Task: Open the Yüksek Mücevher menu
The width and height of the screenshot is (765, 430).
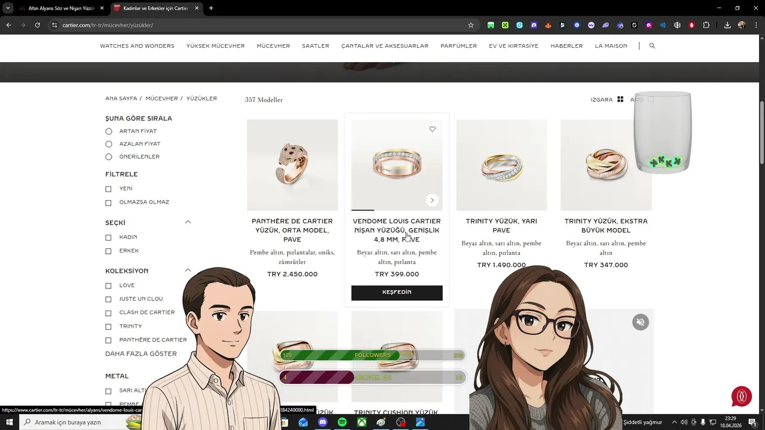Action: [215, 46]
